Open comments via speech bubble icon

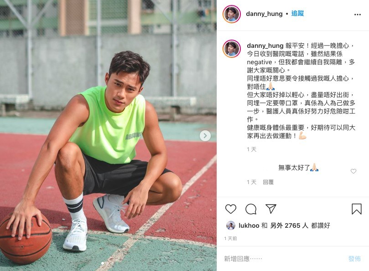coord(250,209)
